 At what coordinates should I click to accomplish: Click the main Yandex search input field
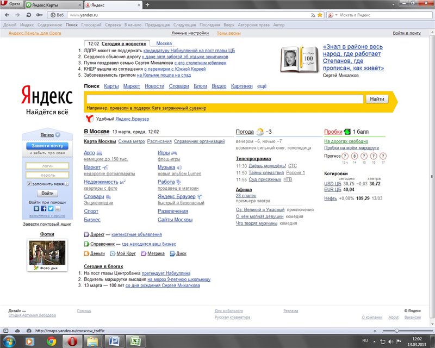click(225, 99)
